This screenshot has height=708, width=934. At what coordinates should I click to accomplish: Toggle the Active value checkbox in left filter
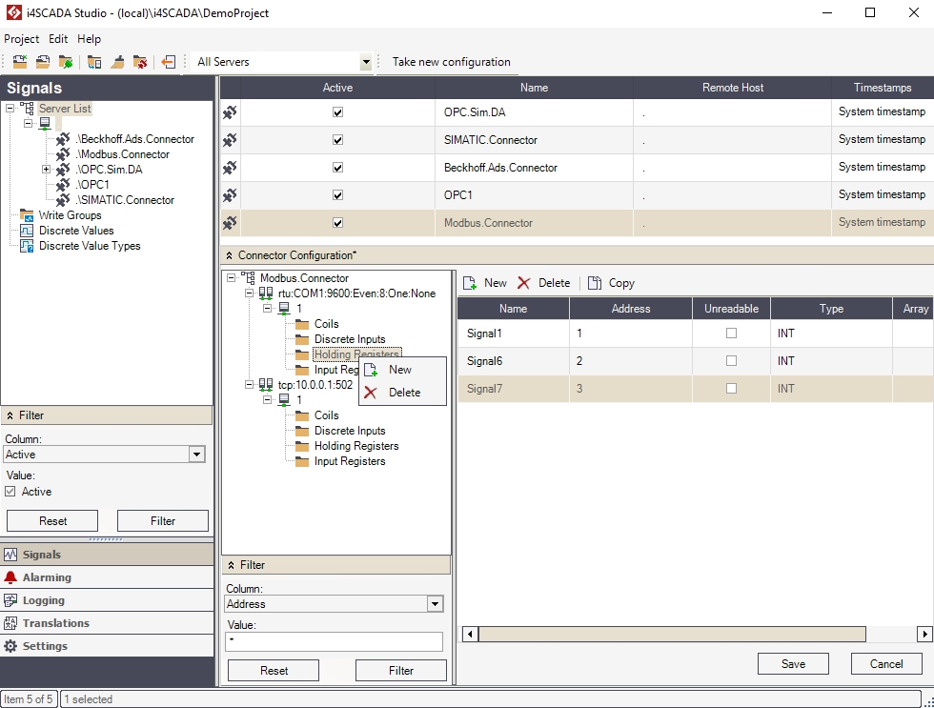pos(10,492)
